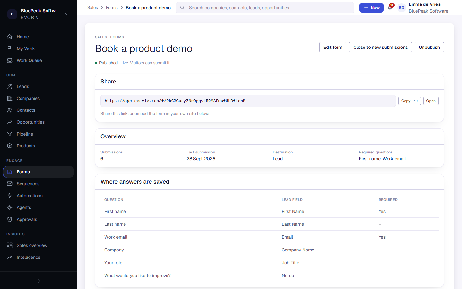Click Forms breadcrumb link
Image resolution: width=462 pixels, height=289 pixels.
tap(112, 8)
